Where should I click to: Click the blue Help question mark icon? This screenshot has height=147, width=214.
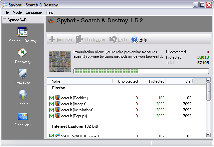coord(135,40)
